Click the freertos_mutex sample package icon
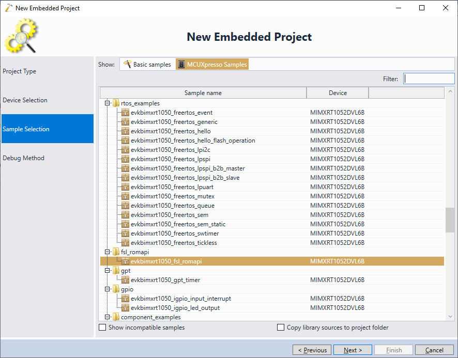 125,196
